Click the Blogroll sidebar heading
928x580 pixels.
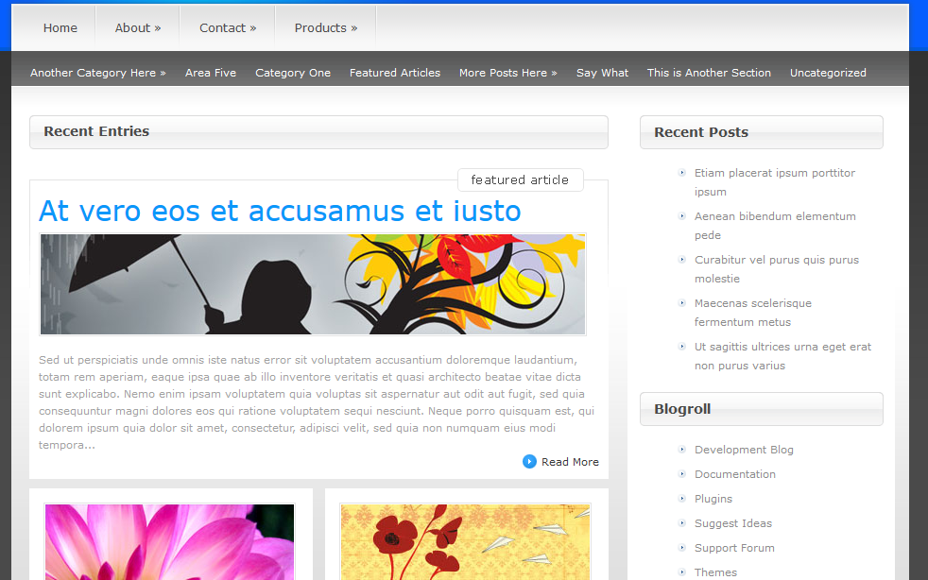click(682, 410)
